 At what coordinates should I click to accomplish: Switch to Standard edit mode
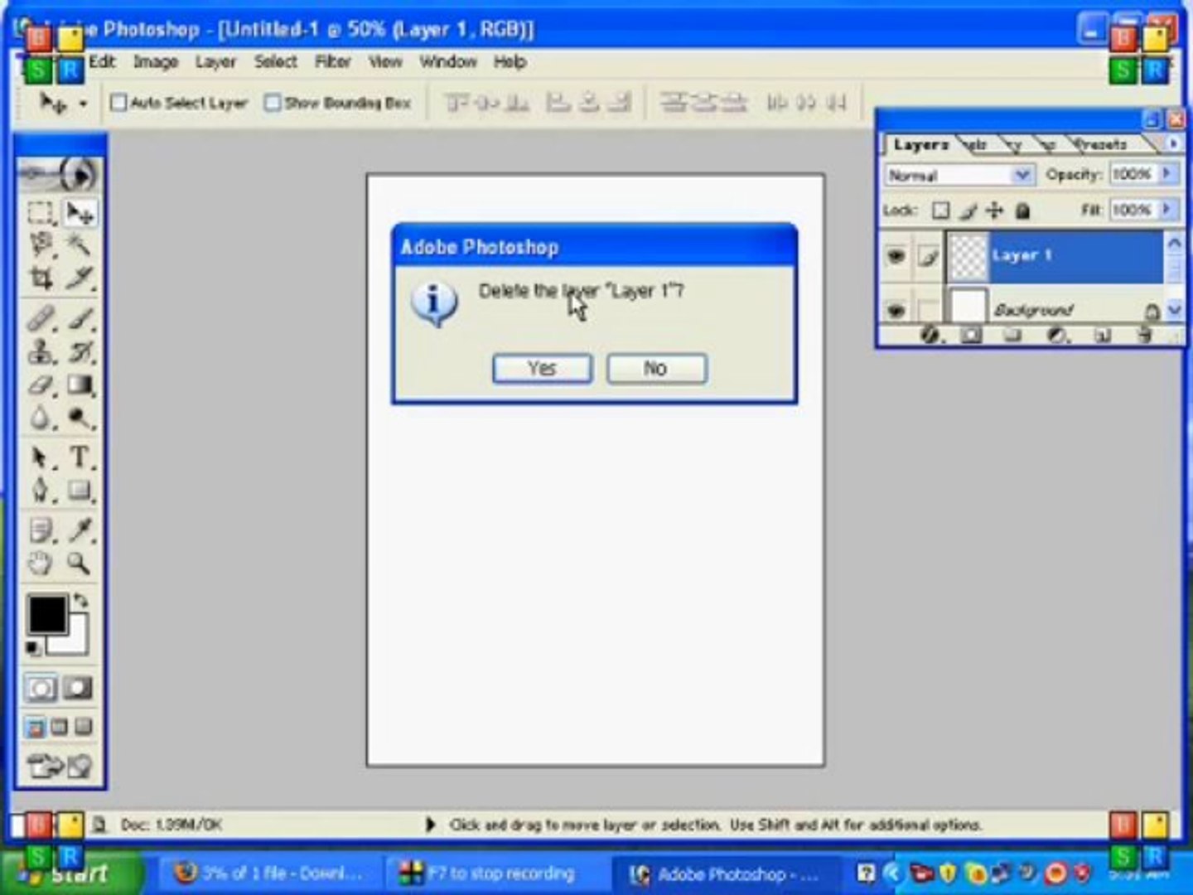(41, 688)
